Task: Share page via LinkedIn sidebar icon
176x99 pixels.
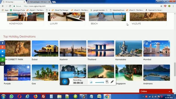Action: 2,56
